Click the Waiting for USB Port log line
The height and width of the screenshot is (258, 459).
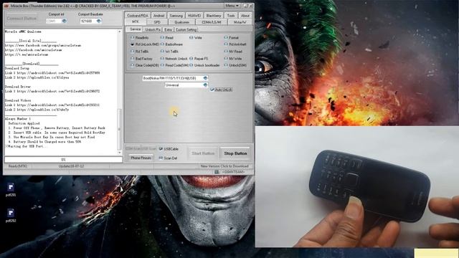click(x=26, y=146)
